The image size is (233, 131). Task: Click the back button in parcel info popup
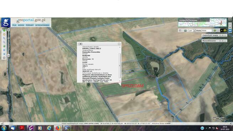80,44
